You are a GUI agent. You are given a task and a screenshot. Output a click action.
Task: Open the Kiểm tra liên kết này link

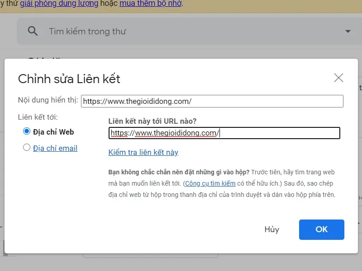point(143,152)
